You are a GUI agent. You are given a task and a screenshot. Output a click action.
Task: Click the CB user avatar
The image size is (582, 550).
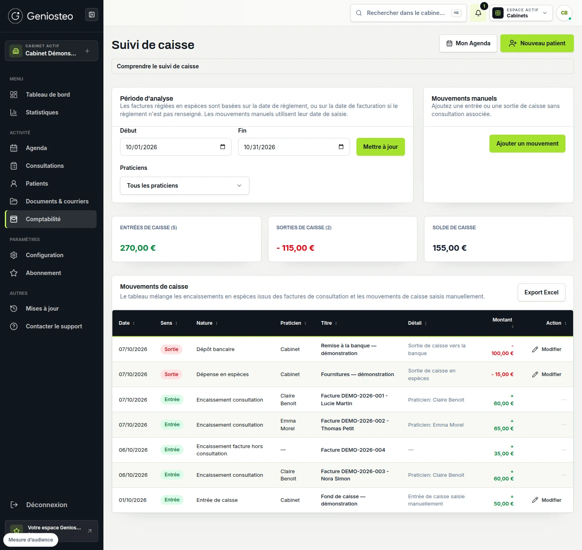[x=564, y=13]
